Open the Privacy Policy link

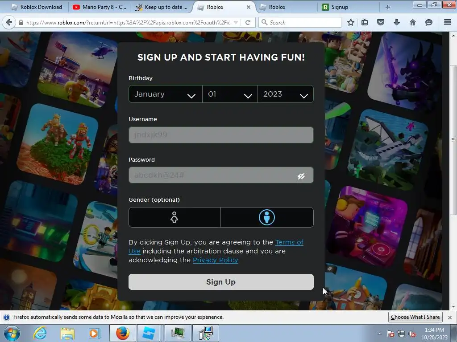(216, 260)
